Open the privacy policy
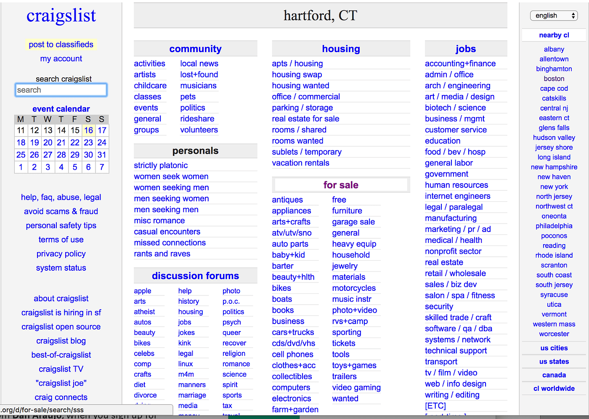 click(61, 254)
